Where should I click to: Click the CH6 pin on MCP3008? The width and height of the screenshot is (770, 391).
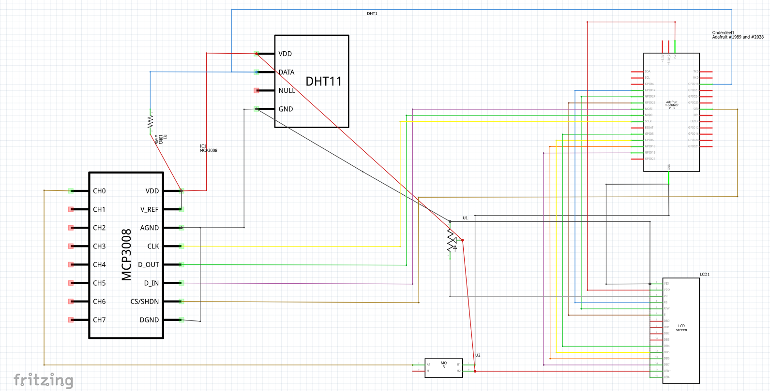click(99, 301)
